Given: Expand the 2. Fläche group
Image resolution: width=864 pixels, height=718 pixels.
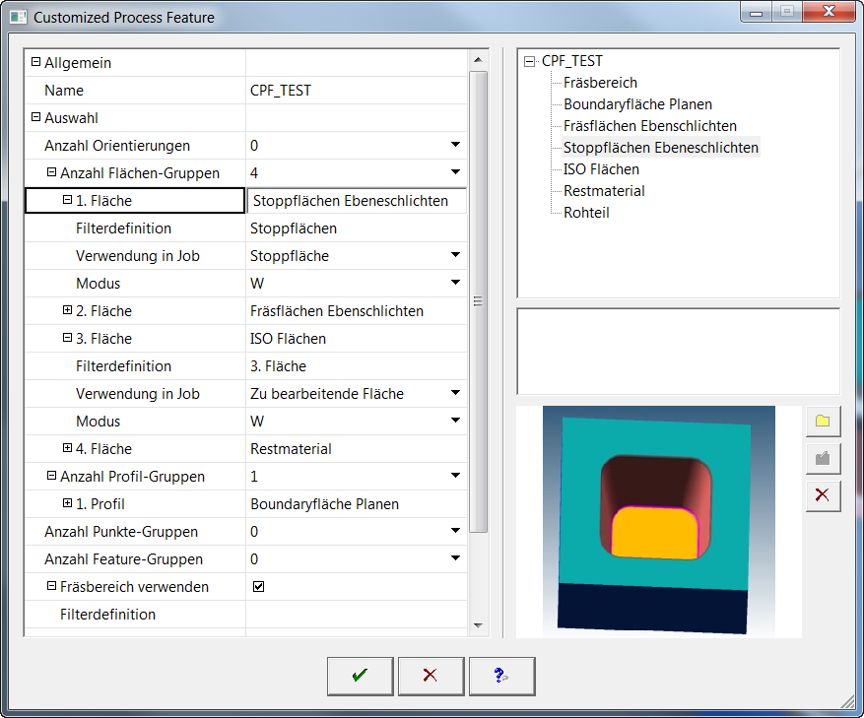Looking at the screenshot, I should click(67, 310).
